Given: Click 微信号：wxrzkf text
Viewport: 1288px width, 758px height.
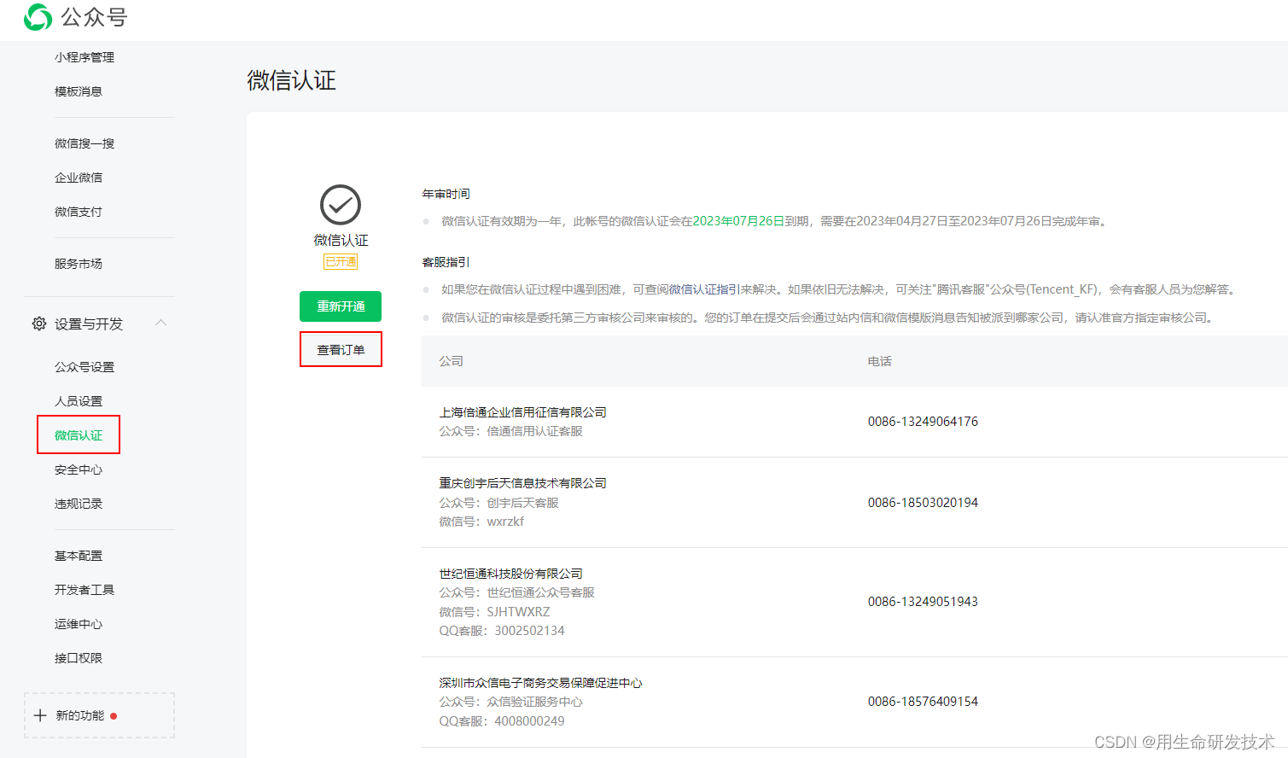Looking at the screenshot, I should [481, 522].
